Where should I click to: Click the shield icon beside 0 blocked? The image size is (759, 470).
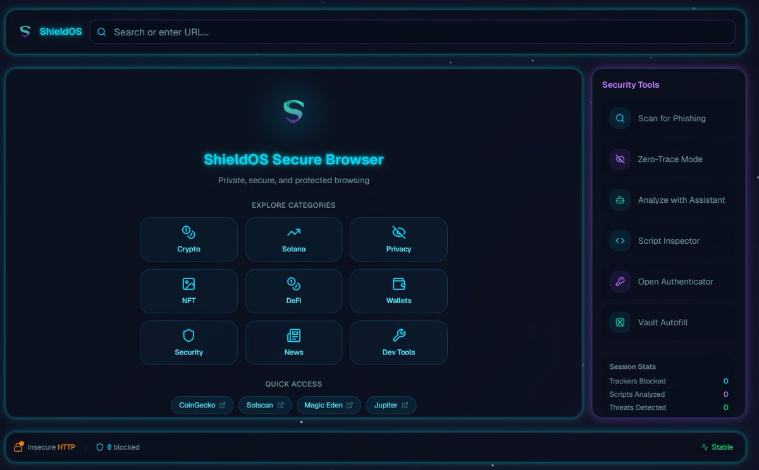(99, 447)
